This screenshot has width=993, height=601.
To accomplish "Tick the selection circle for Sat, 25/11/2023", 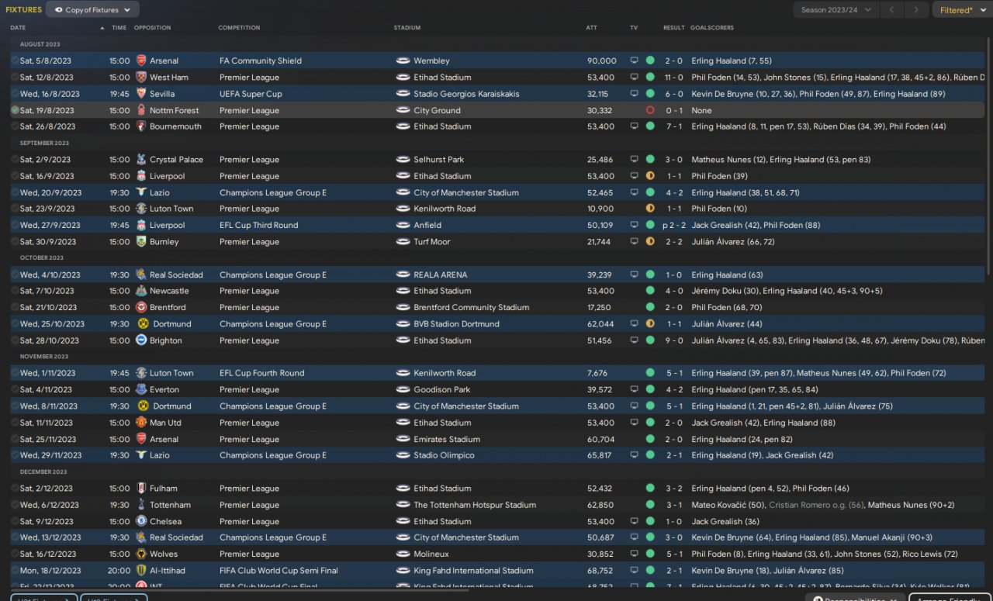I will 15,439.
